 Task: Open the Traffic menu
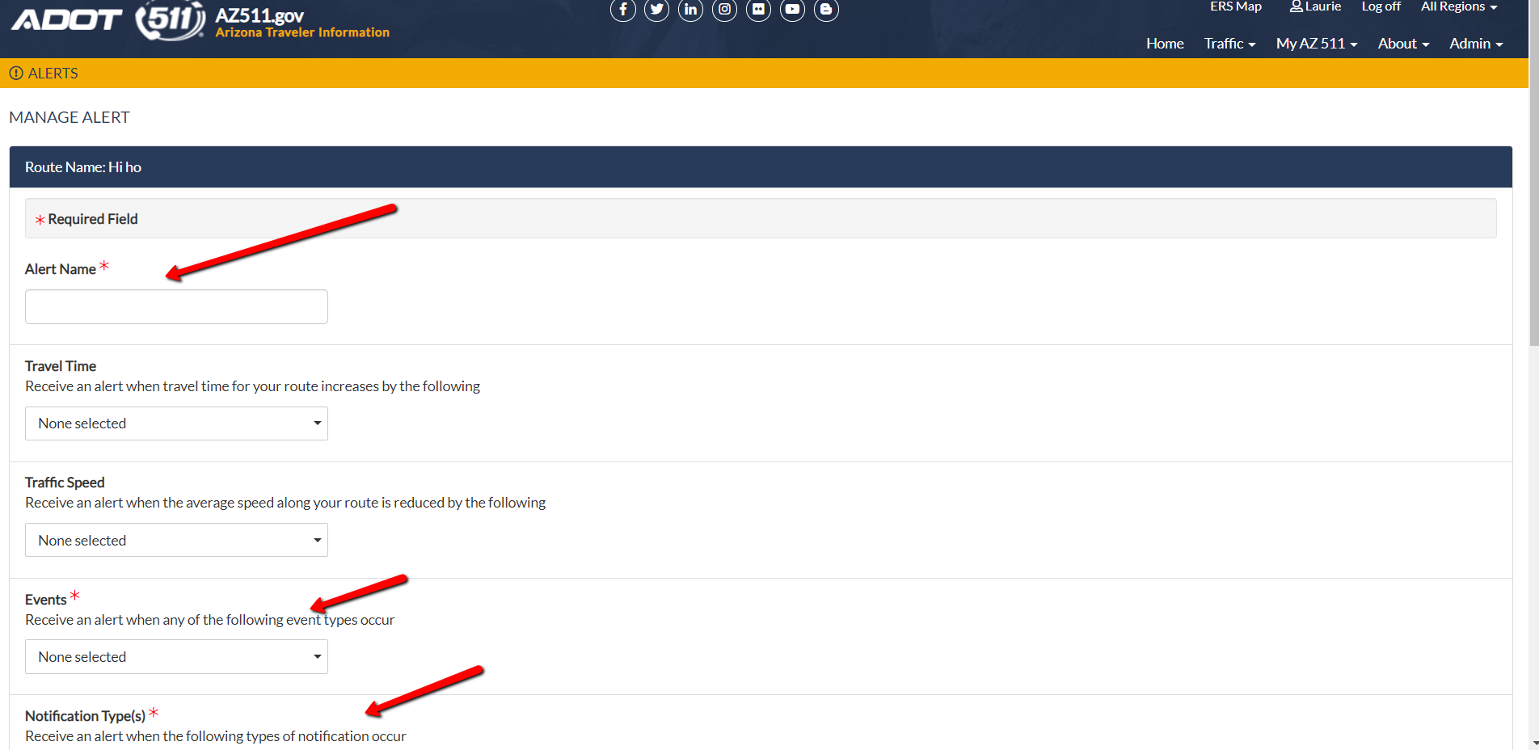(1229, 44)
